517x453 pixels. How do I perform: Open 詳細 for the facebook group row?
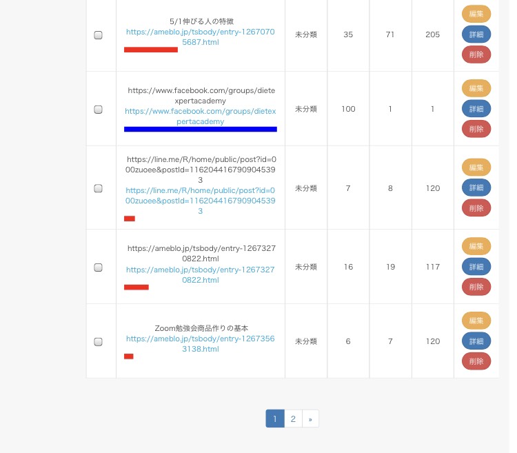pyautogui.click(x=476, y=109)
